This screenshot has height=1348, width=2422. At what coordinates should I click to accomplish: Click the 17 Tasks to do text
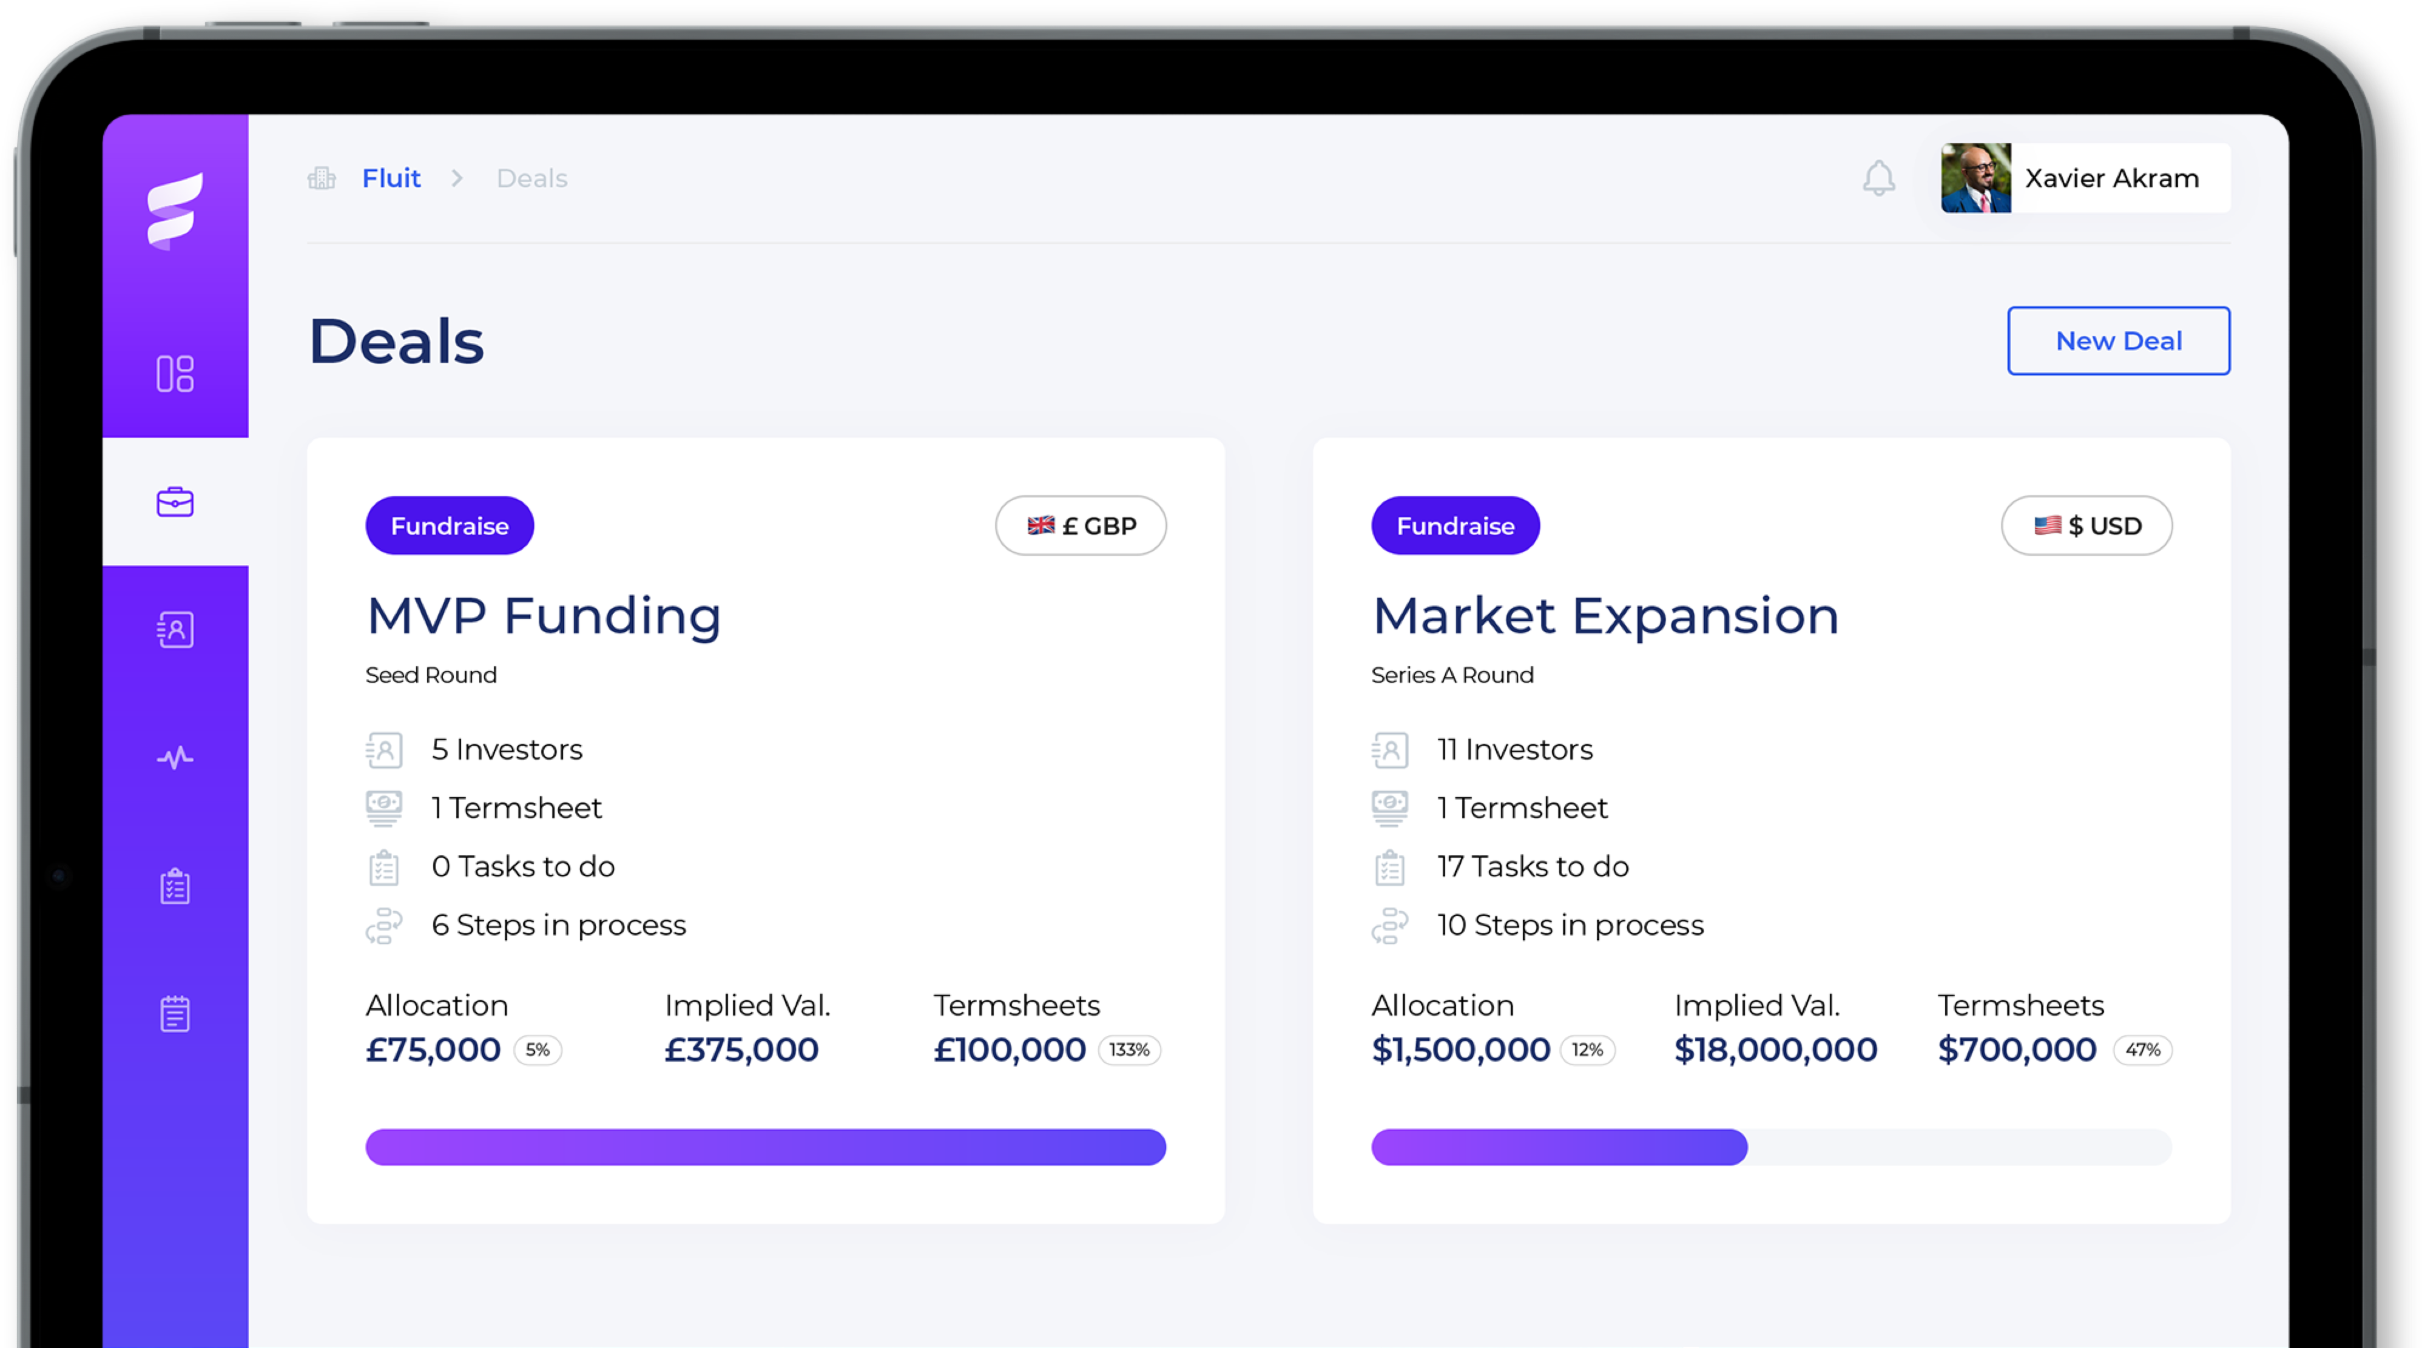point(1533,866)
